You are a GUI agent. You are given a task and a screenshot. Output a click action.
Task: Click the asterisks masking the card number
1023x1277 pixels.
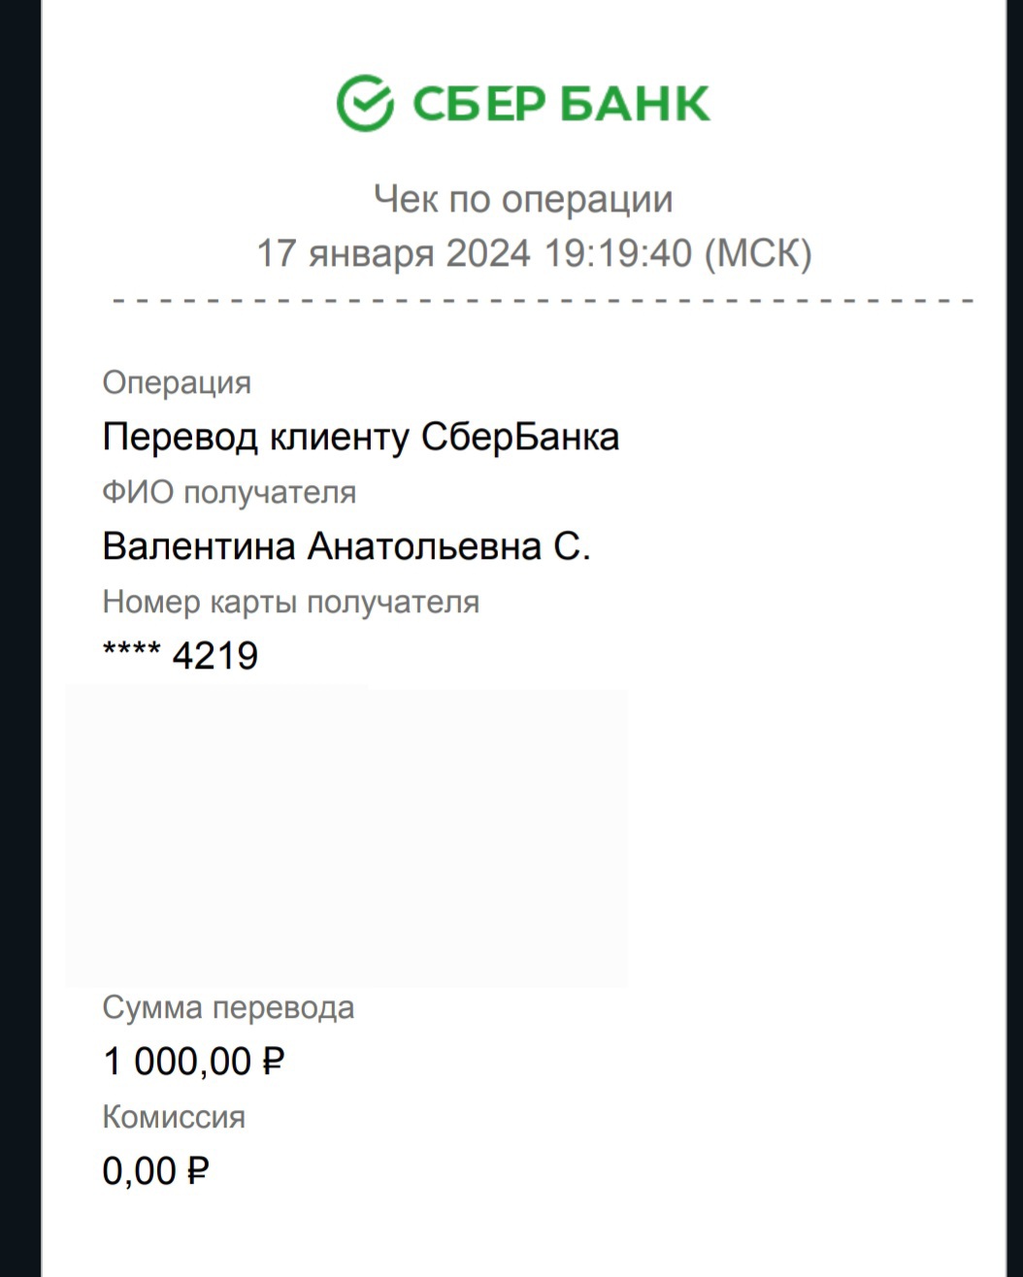(x=132, y=652)
